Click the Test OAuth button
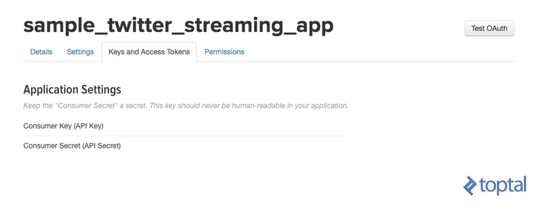Image resolution: width=543 pixels, height=213 pixels. [x=489, y=28]
